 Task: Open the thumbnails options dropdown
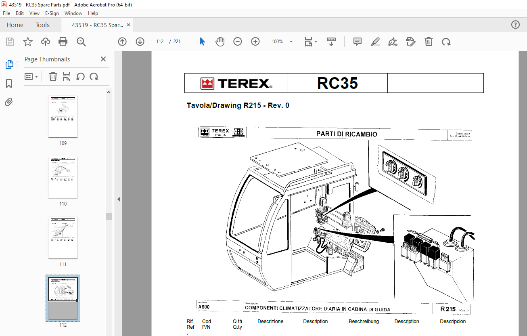click(x=31, y=76)
